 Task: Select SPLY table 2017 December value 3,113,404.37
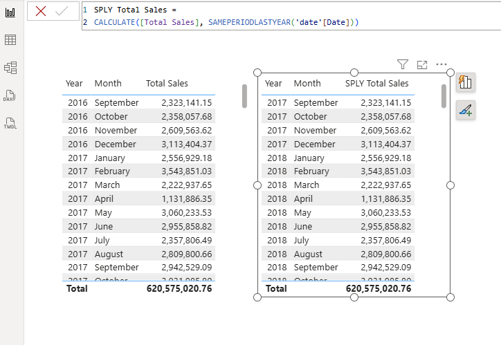click(x=386, y=144)
